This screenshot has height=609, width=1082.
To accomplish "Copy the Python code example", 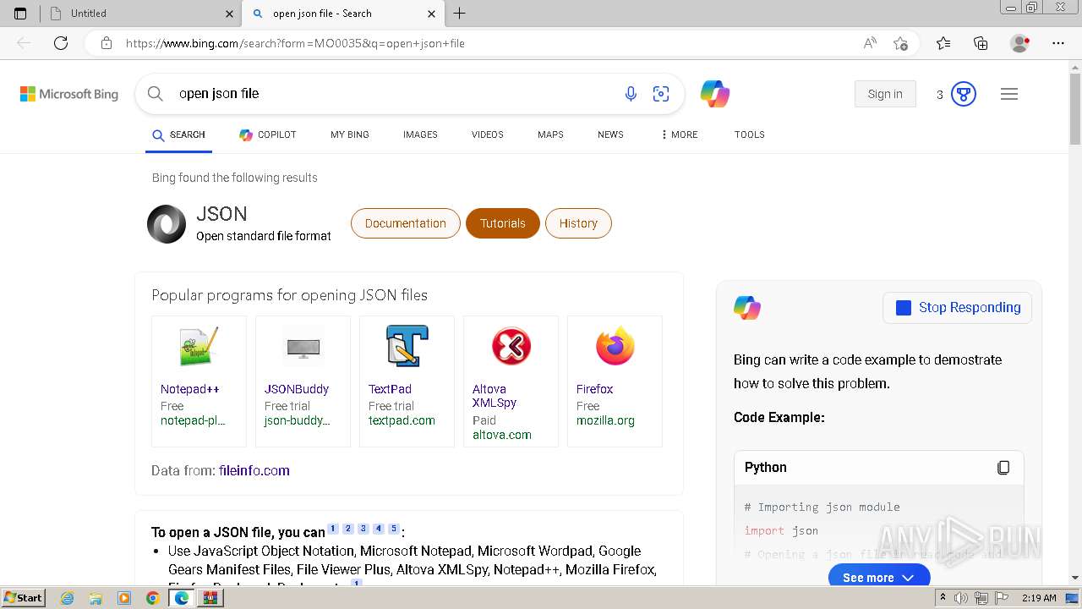I will (1003, 468).
